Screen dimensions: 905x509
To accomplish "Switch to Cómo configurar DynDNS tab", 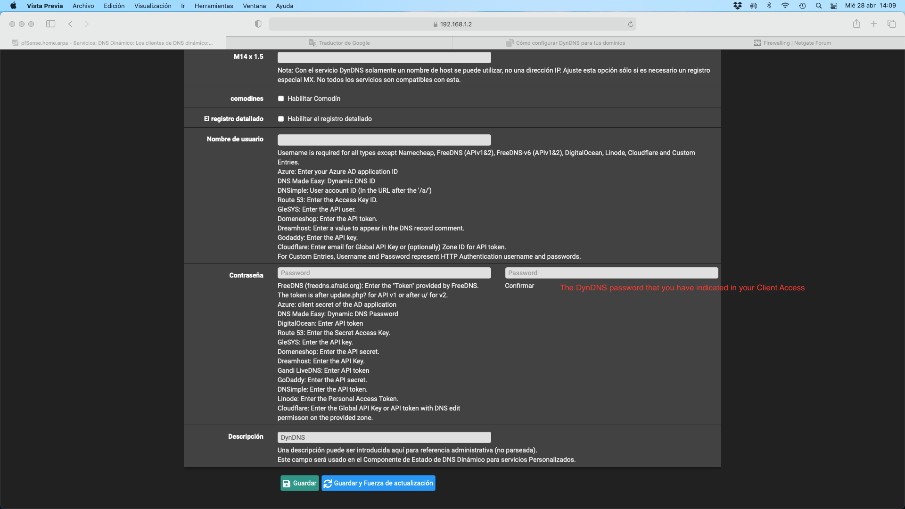I will coord(566,43).
